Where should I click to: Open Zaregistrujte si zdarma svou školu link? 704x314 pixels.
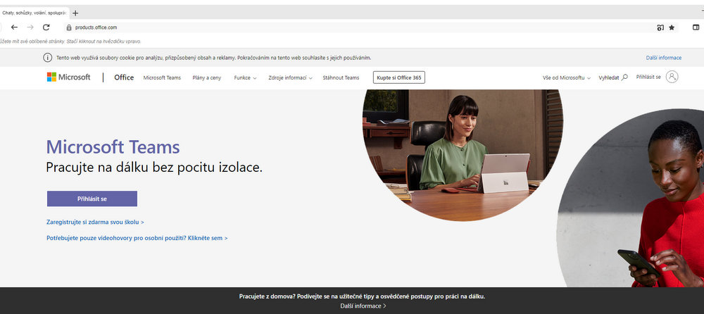coord(95,222)
